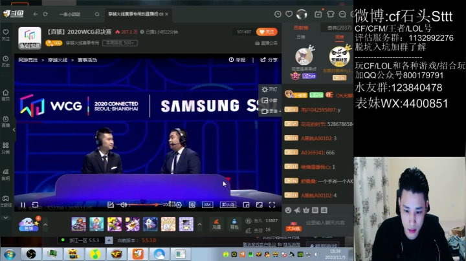Image resolution: width=466 pixels, height=261 pixels.
Task: Click the 分享 share button
Action: tap(269, 60)
